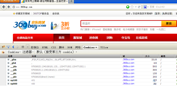Click hot search term 好孩子推车
Screen dimensions: 177x91
pos(142,29)
